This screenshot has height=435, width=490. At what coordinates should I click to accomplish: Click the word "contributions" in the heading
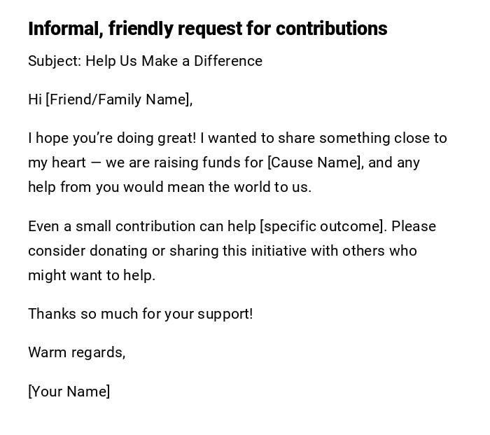pyautogui.click(x=331, y=29)
